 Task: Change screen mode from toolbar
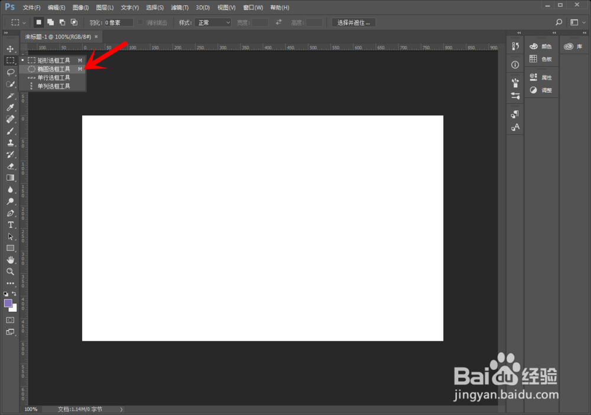pyautogui.click(x=10, y=332)
